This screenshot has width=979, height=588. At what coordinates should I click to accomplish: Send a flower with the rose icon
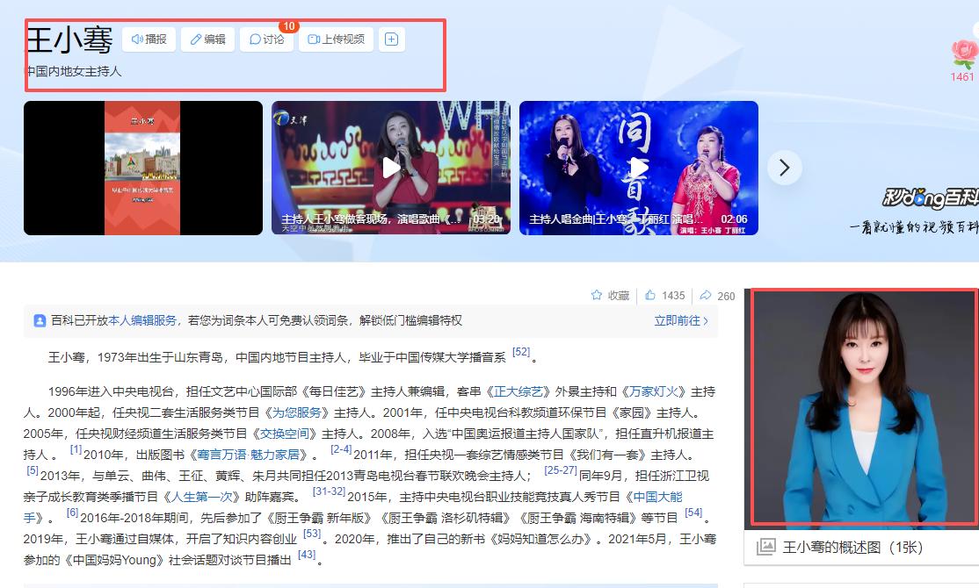(963, 55)
